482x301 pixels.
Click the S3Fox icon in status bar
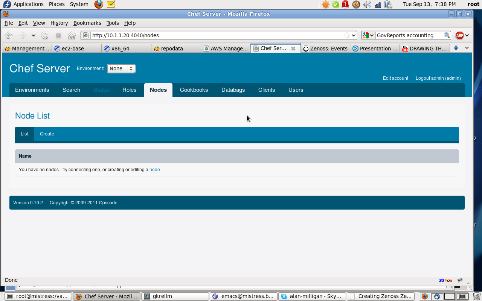445,280
